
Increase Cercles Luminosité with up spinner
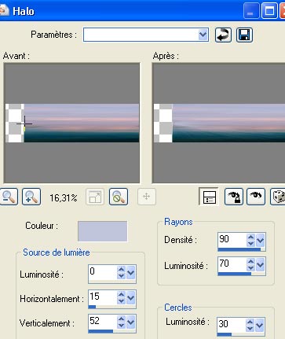[x=250, y=322]
